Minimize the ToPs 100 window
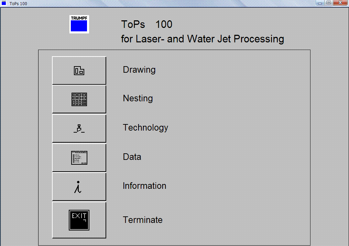The height and width of the screenshot is (246, 349). tap(320, 3)
